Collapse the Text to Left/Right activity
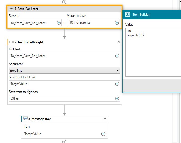 coord(119,42)
